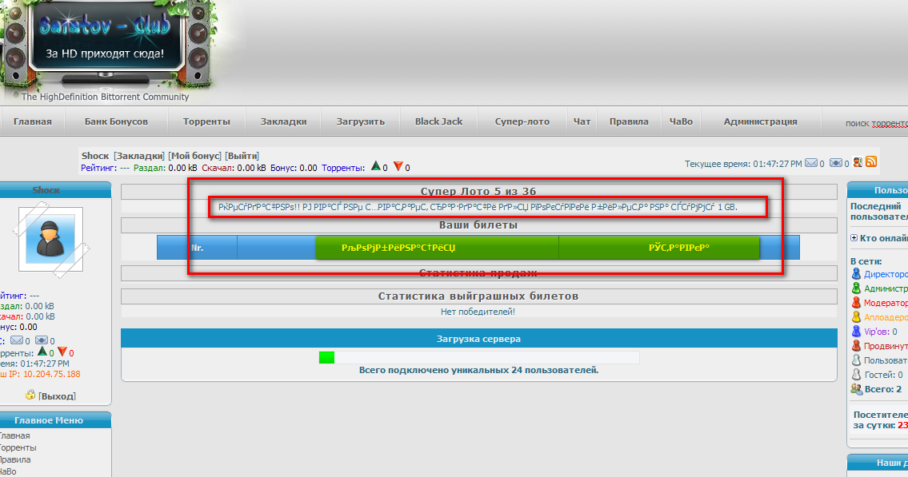Click the red Модераторов pawn icon
The width and height of the screenshot is (908, 477).
coord(856,302)
